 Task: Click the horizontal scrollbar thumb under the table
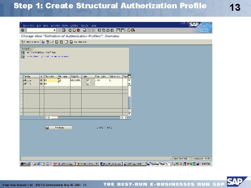[x=54, y=118]
